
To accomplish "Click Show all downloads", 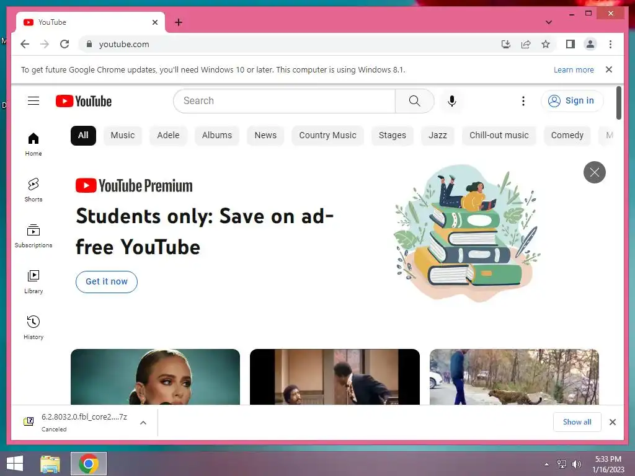I will coord(577,422).
